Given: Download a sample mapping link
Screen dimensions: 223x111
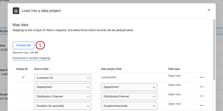Looking at the screenshot, I should click(31, 58).
